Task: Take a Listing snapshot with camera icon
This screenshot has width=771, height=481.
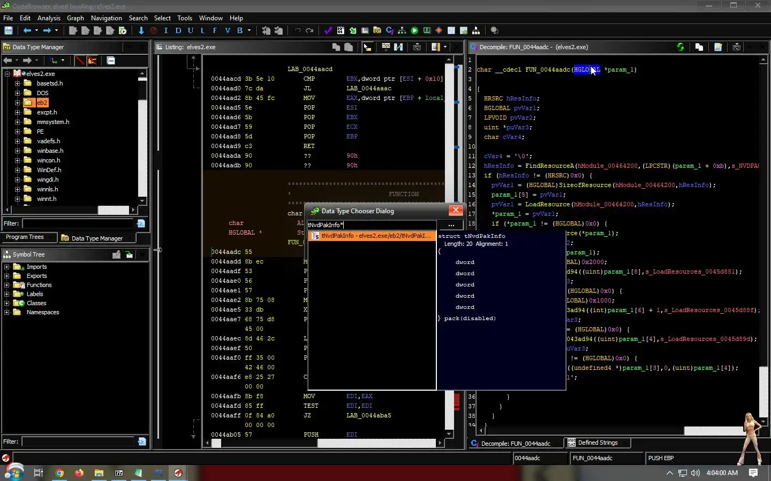Action: click(417, 47)
